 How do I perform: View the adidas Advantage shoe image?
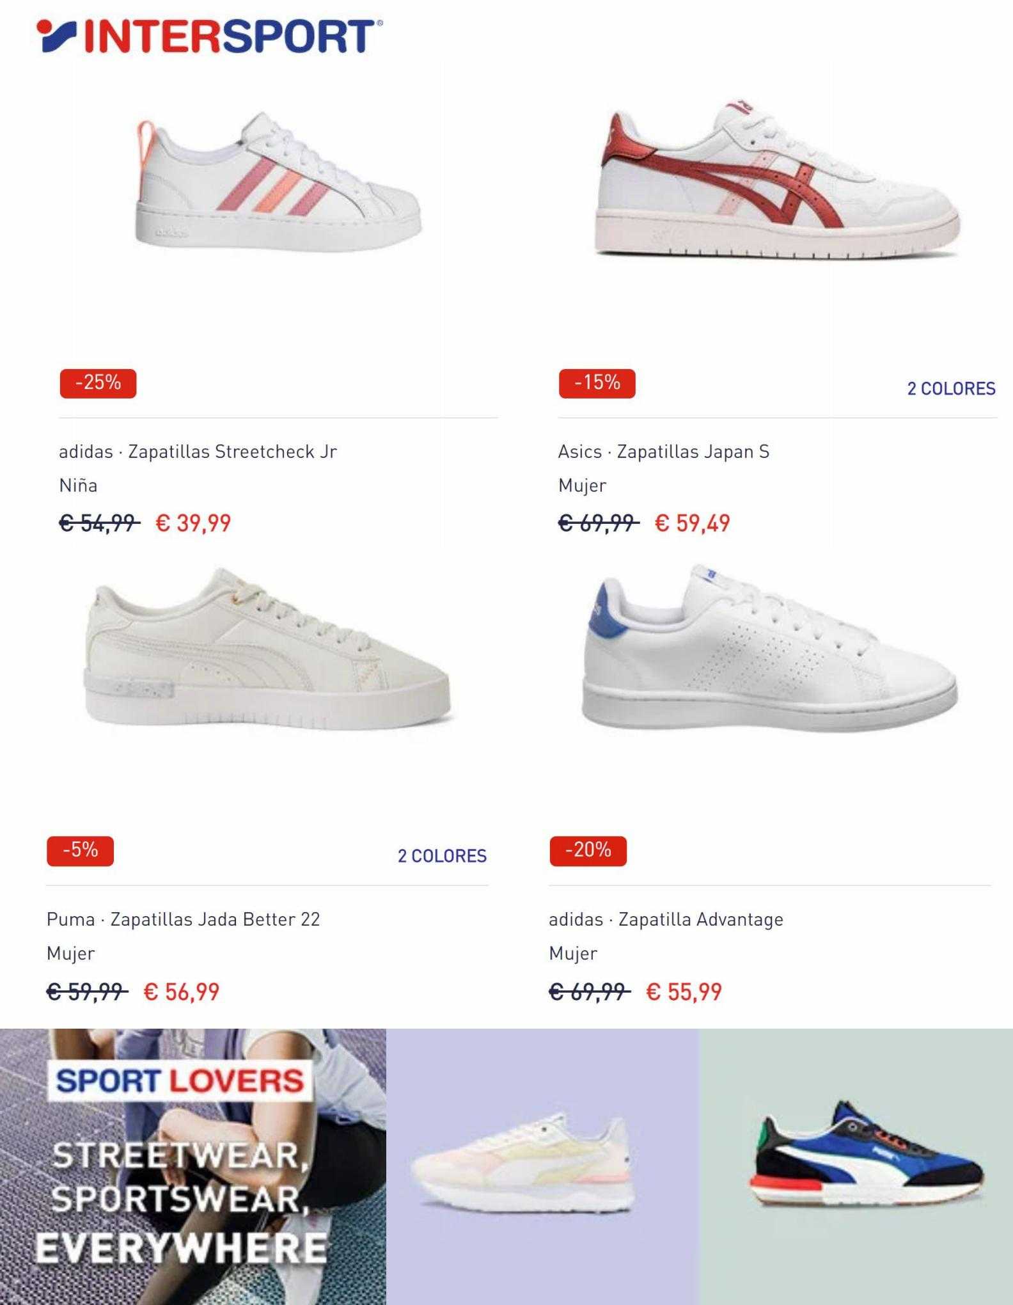pos(770,649)
